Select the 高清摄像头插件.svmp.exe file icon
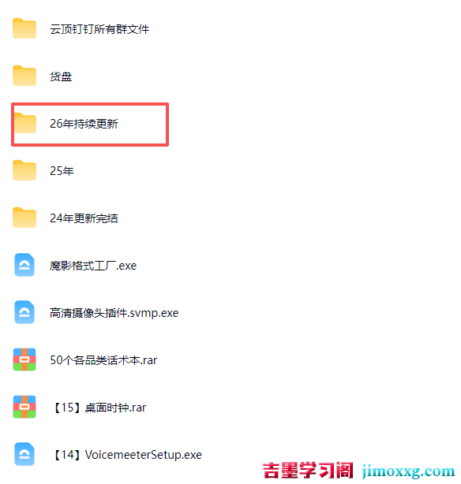The image size is (461, 484). point(24,312)
